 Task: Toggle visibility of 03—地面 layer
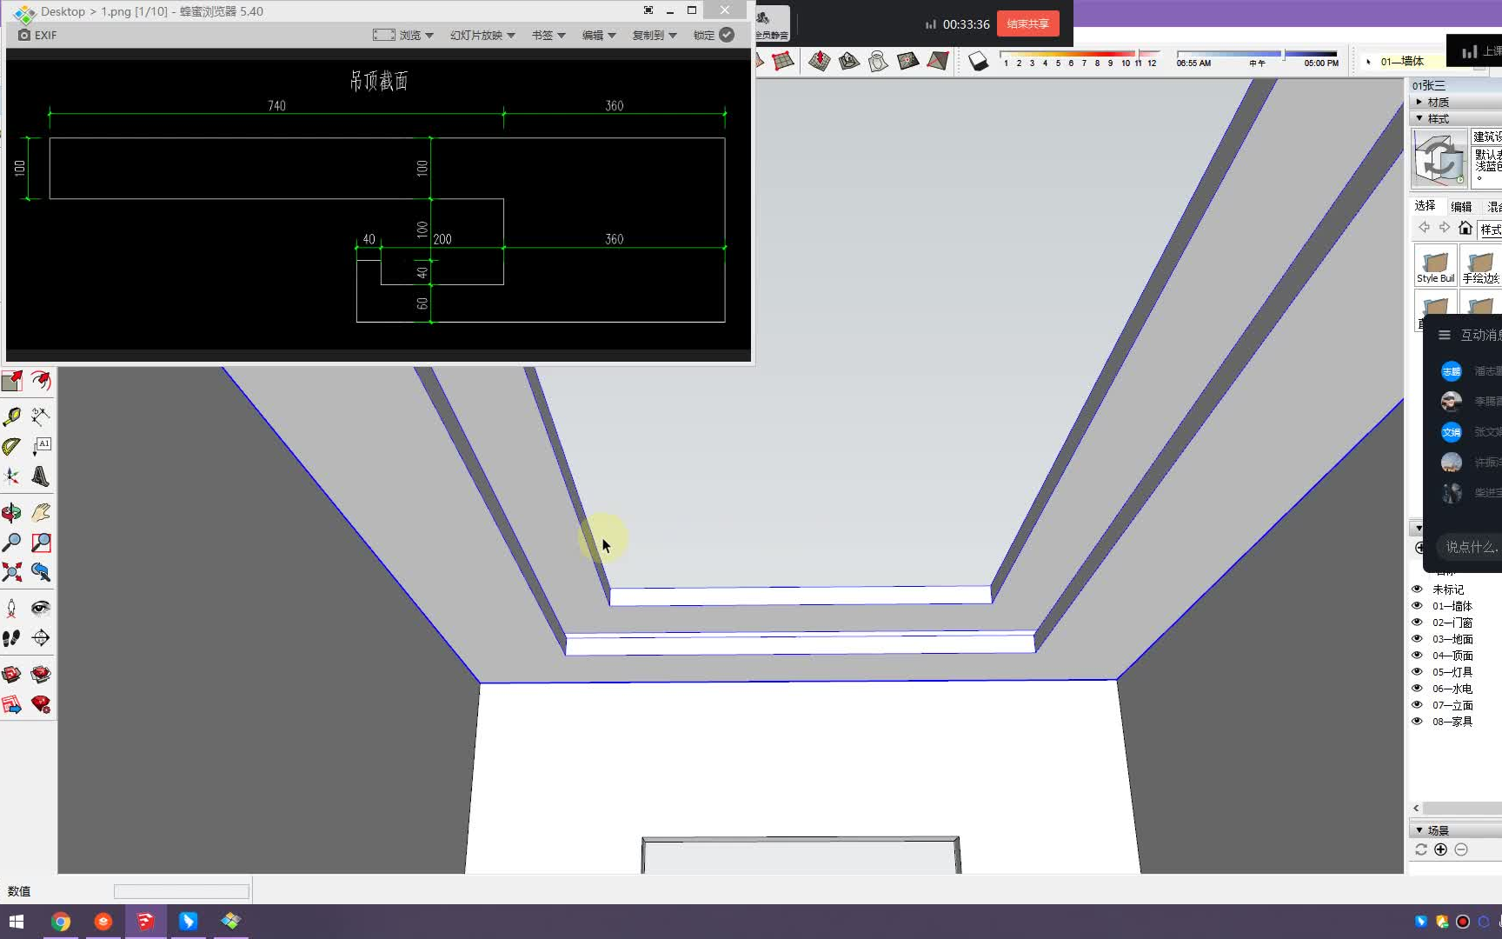click(1417, 639)
